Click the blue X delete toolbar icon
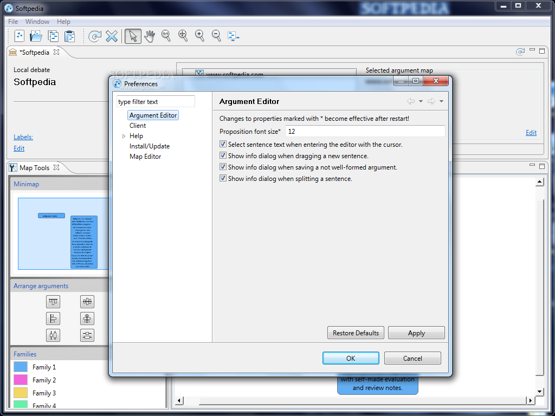Image resolution: width=555 pixels, height=416 pixels. (112, 36)
